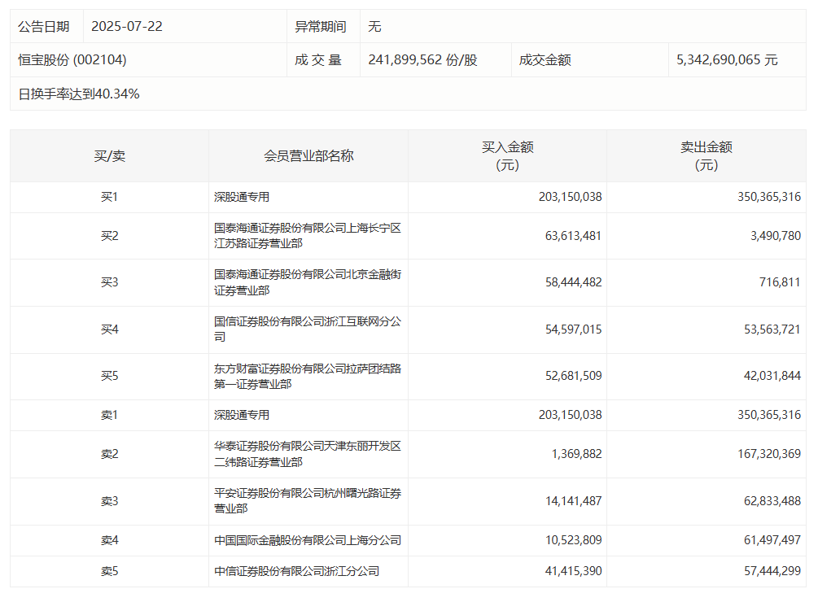Click the 买入金额(元) column header
The image size is (818, 602).
click(506, 155)
